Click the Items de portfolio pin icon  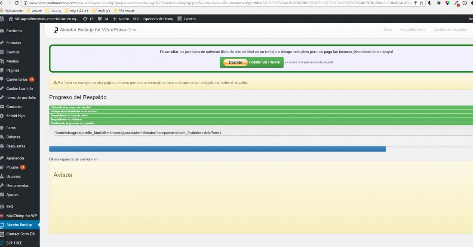[2, 97]
